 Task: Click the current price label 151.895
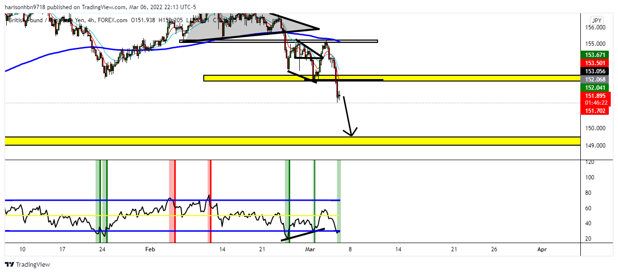click(x=595, y=96)
